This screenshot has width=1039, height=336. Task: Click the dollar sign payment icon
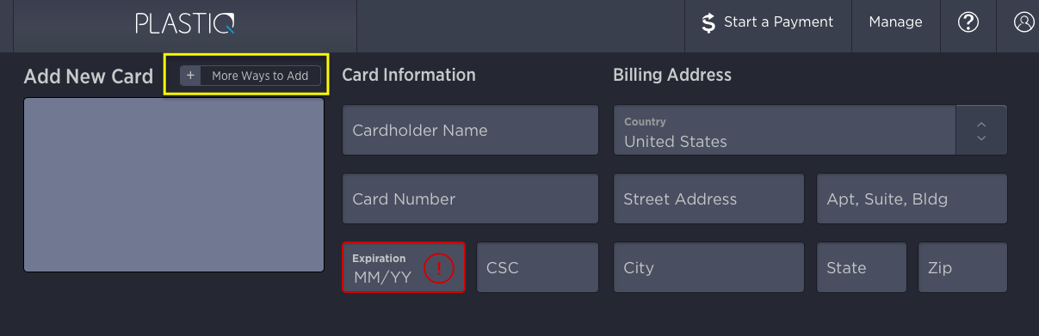[x=708, y=23]
